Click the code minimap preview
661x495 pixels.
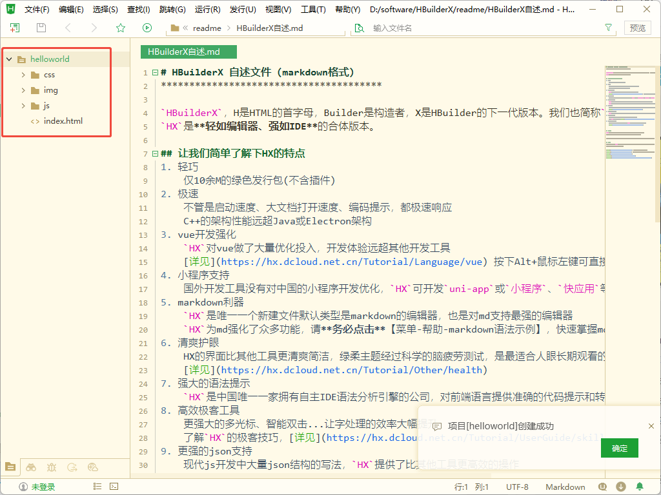click(630, 113)
